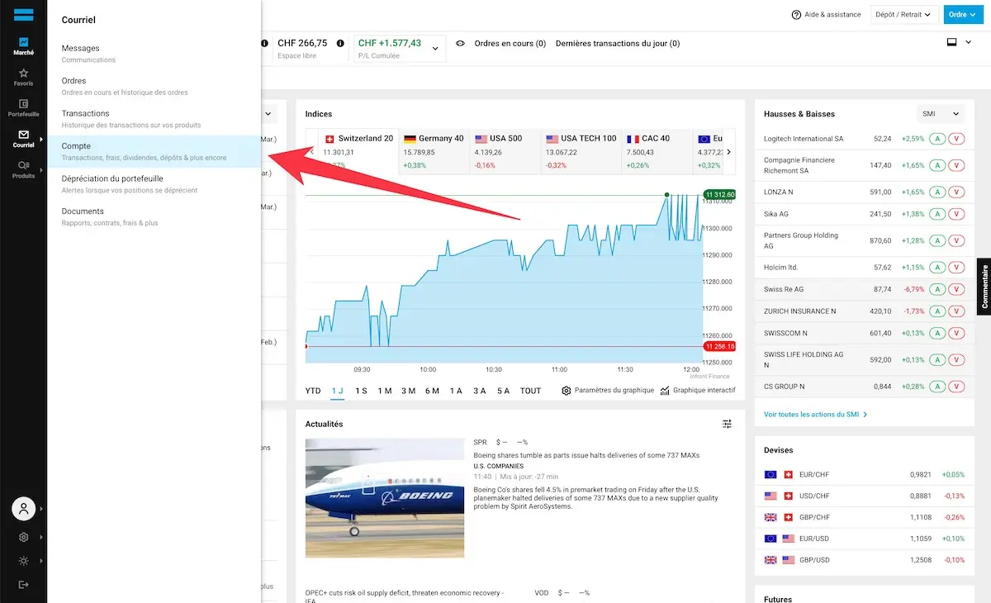
Task: Select the Favoris star icon
Action: [x=24, y=74]
